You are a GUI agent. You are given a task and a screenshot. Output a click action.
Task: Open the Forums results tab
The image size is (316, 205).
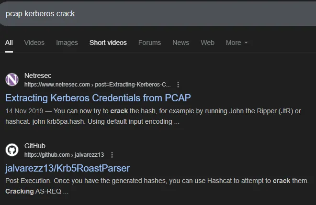tap(149, 43)
